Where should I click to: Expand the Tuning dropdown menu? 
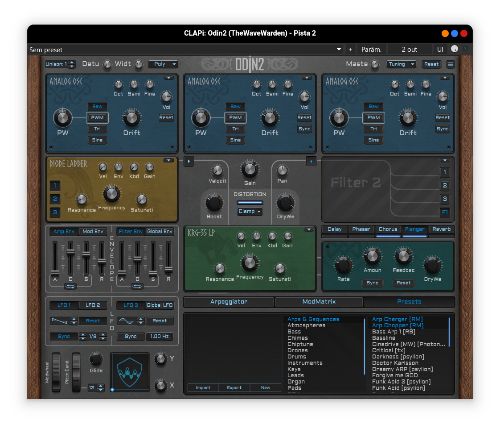(x=401, y=64)
